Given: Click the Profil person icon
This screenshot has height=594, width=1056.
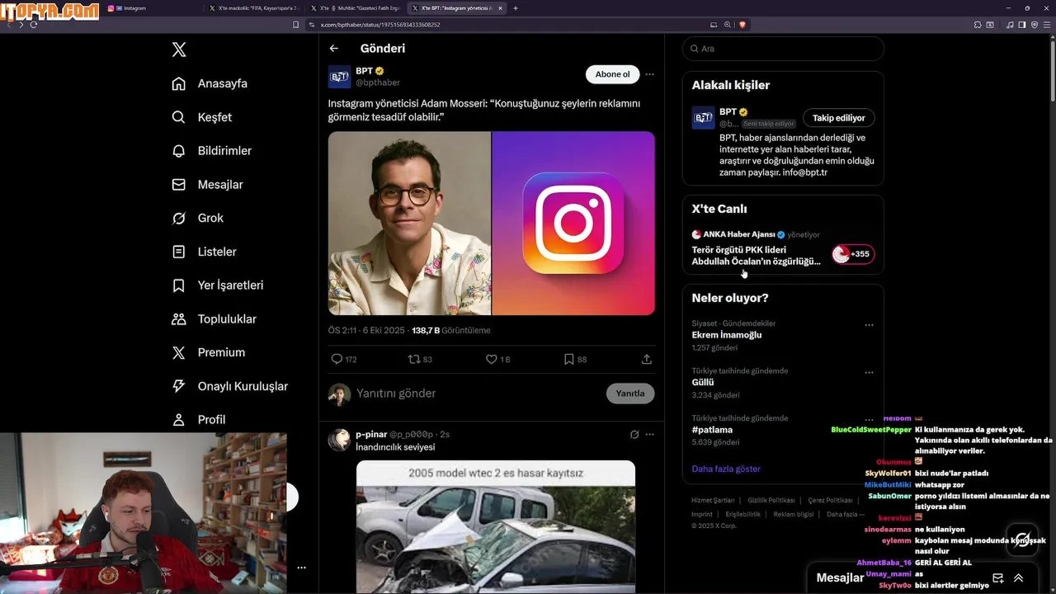Looking at the screenshot, I should (178, 420).
